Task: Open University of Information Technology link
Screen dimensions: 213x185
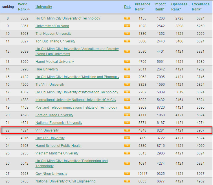Action: click(x=77, y=92)
